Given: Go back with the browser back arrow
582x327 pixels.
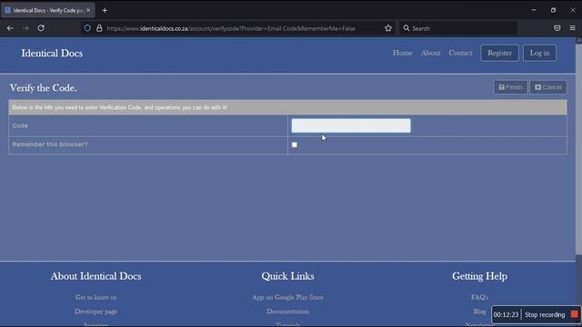Looking at the screenshot, I should click(x=10, y=28).
